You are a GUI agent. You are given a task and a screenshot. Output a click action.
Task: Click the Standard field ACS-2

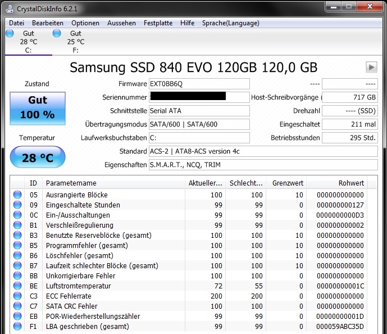[x=263, y=151]
